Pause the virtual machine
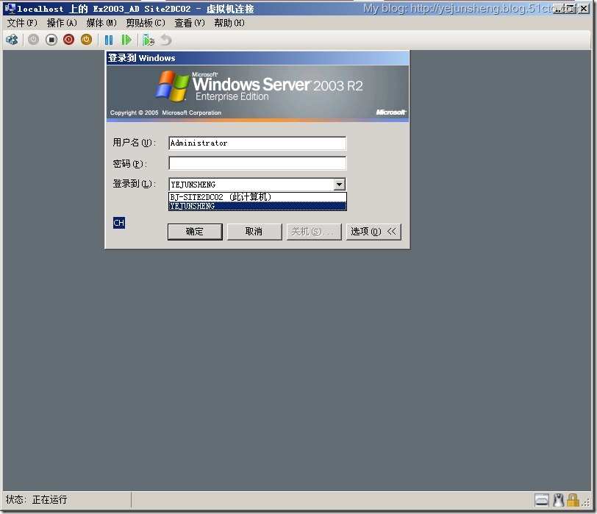Image resolution: width=597 pixels, height=514 pixels. click(109, 40)
